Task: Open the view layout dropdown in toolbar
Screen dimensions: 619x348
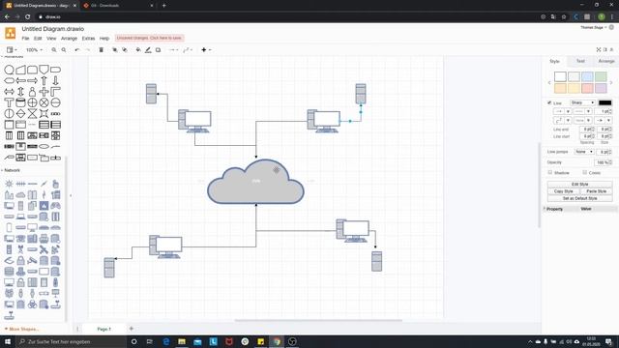Action: (x=12, y=50)
